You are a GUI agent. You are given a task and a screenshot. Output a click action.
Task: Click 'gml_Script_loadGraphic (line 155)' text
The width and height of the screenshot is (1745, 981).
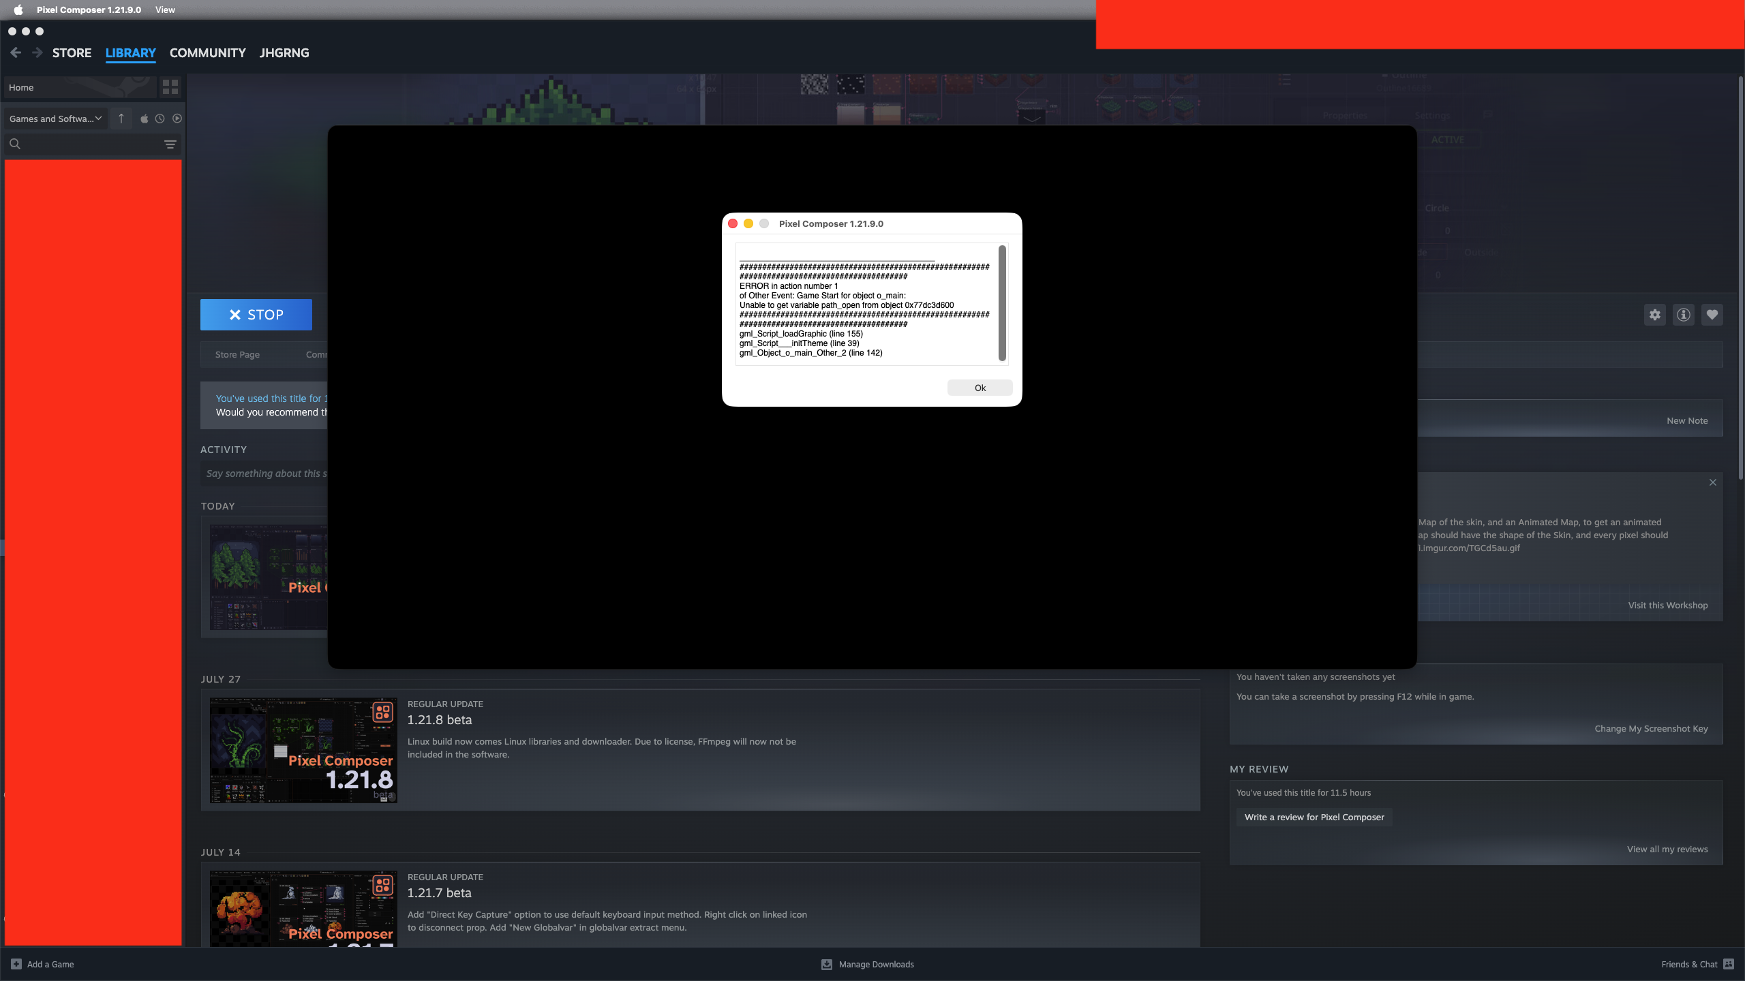coord(801,334)
